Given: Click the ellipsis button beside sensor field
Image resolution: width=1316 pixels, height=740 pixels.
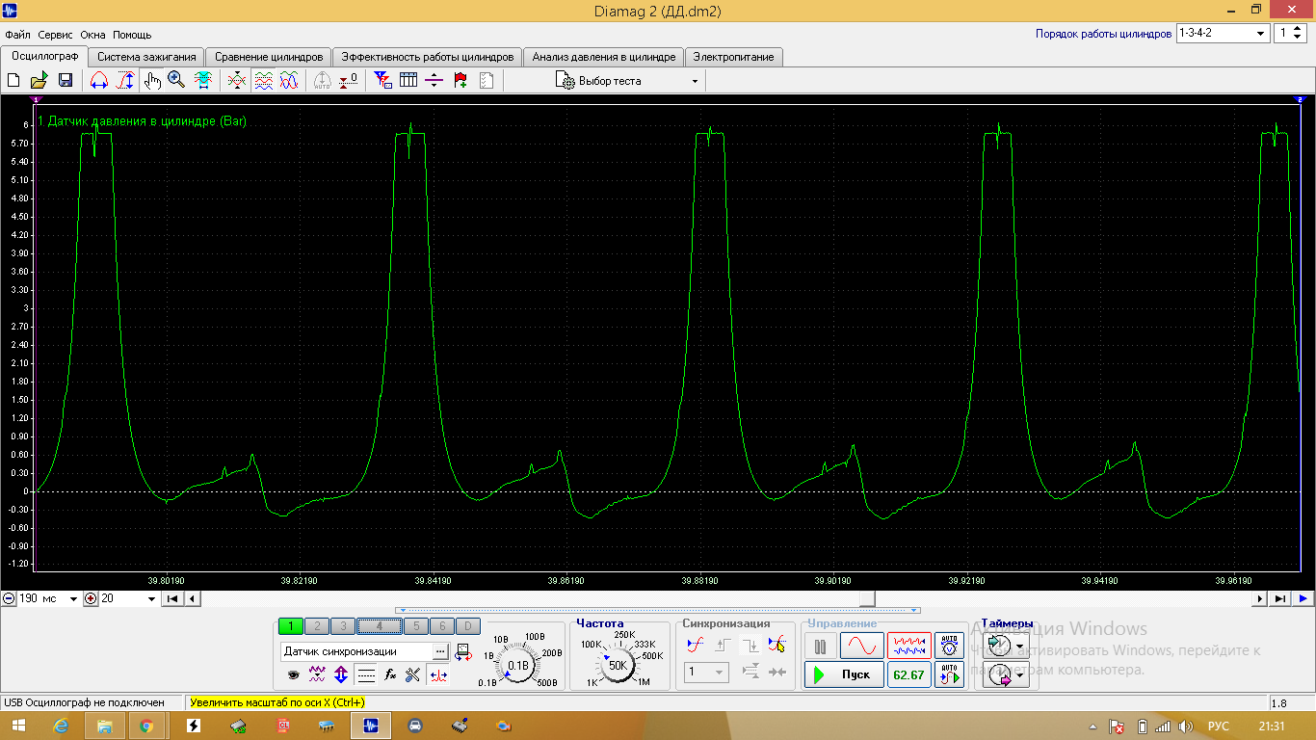Looking at the screenshot, I should click(440, 651).
